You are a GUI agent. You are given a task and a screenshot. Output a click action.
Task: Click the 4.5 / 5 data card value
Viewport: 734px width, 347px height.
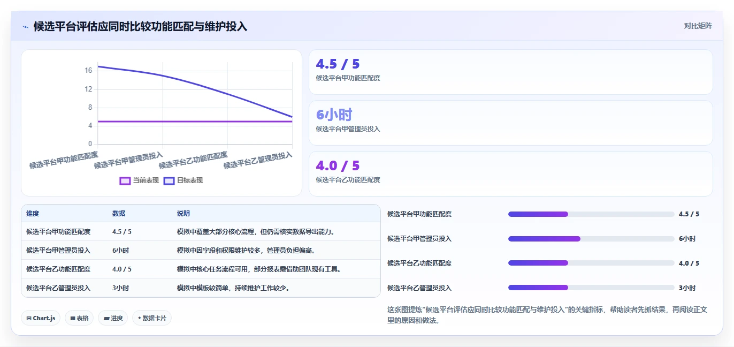(338, 64)
